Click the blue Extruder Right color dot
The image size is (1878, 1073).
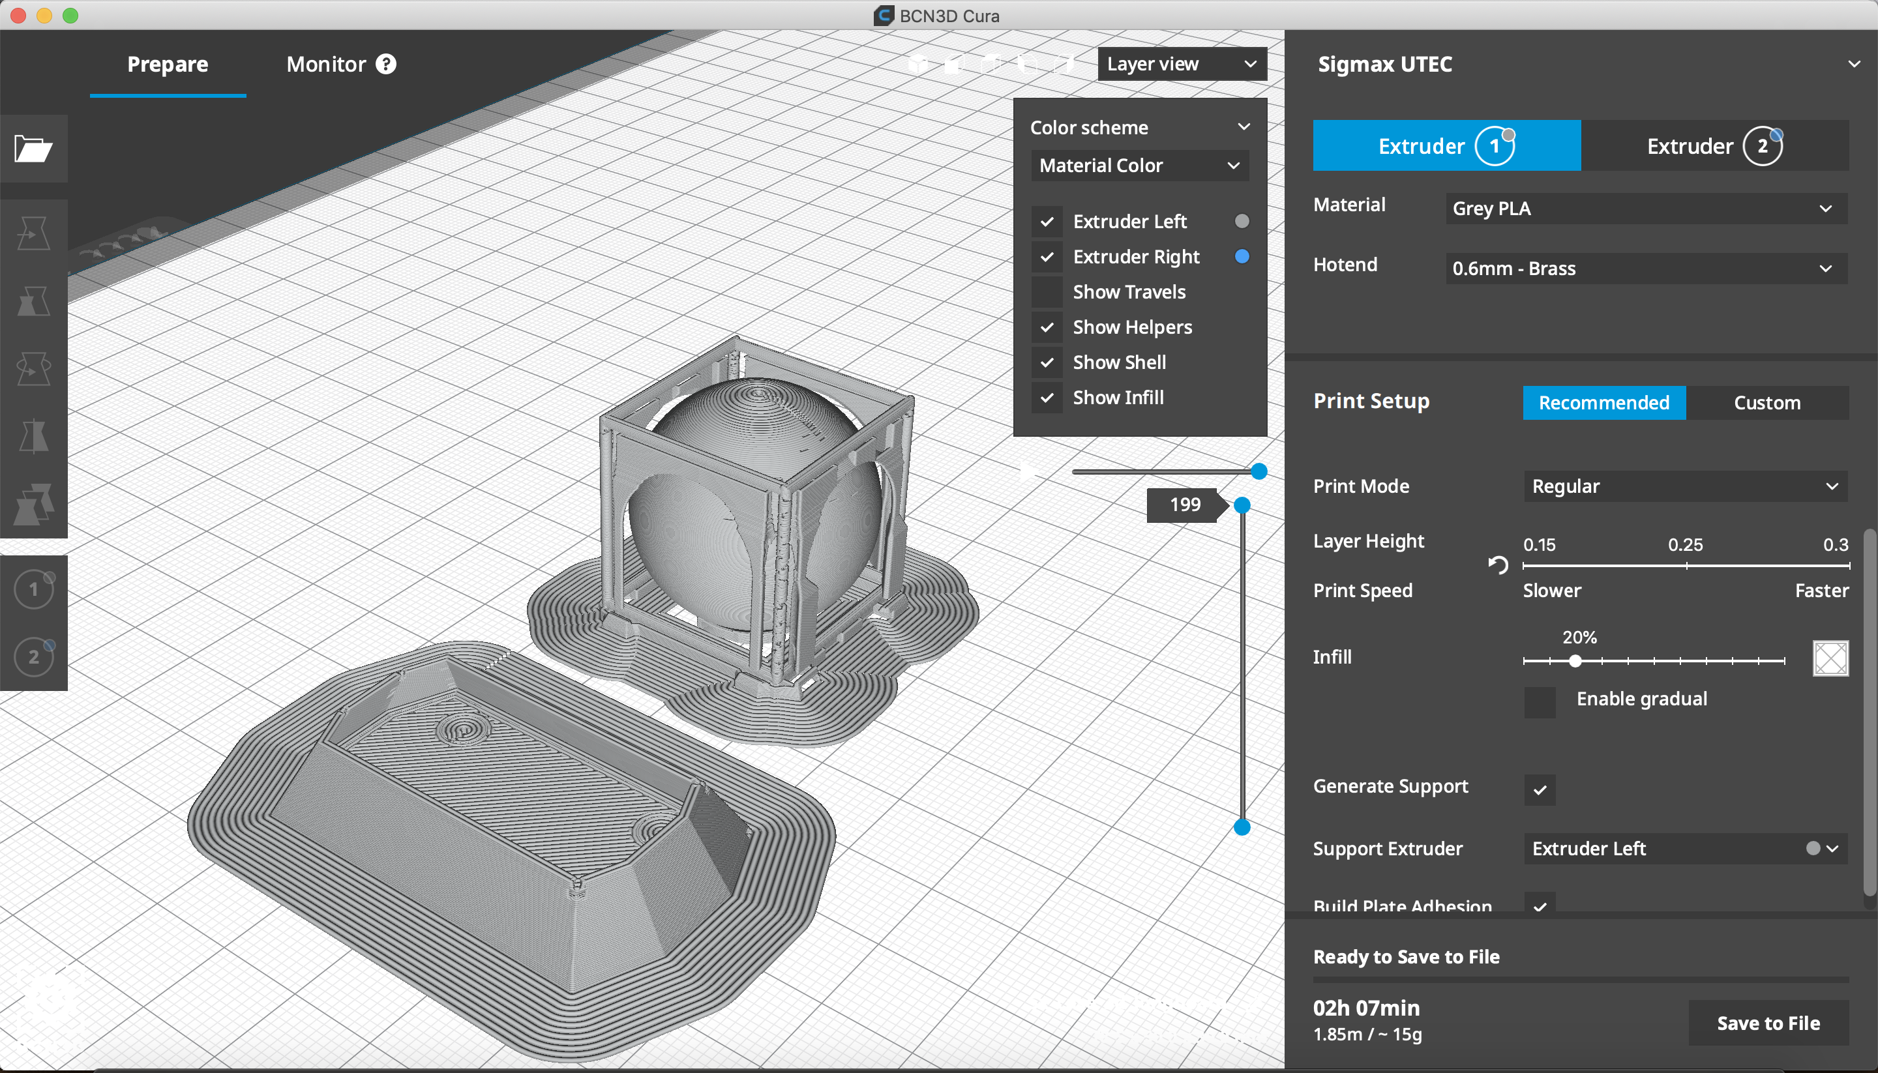coord(1242,256)
